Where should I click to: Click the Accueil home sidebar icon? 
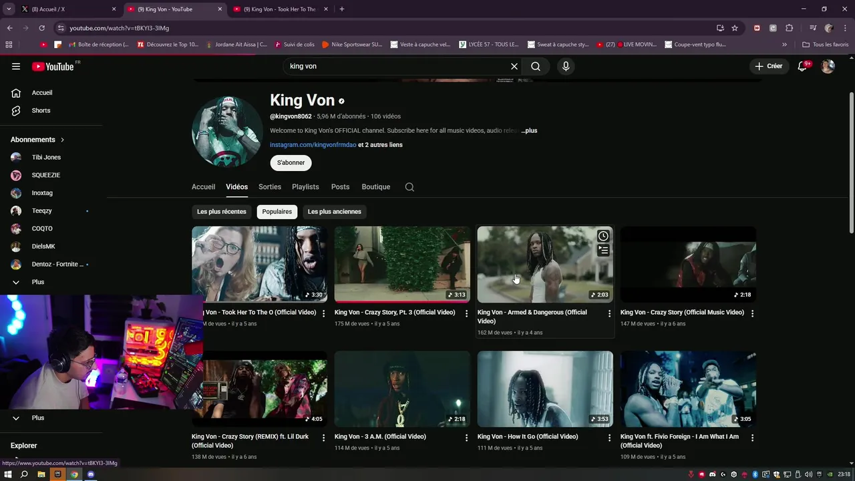coord(16,93)
